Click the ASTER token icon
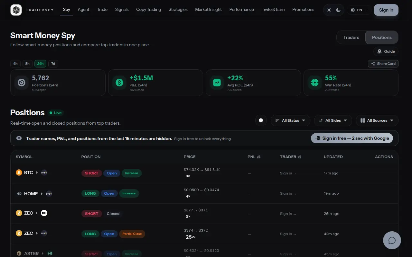The image size is (412, 257). (19, 253)
